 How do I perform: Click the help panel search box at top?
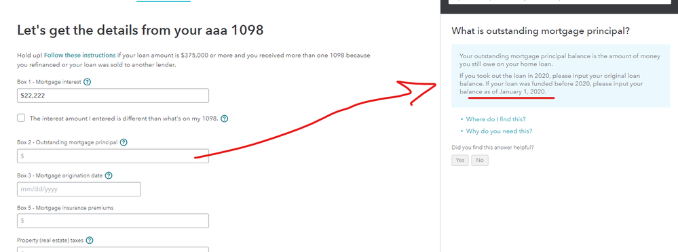(x=559, y=2)
